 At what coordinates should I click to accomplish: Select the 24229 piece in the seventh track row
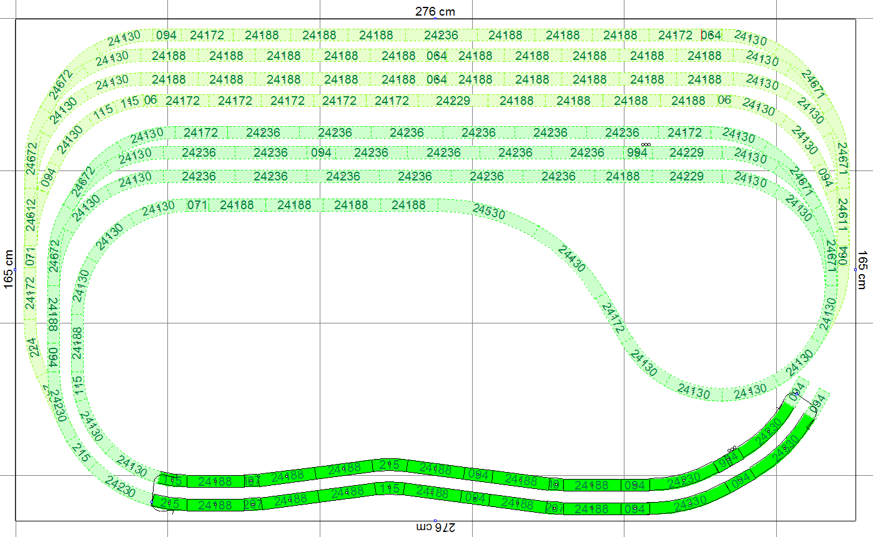pos(687,177)
